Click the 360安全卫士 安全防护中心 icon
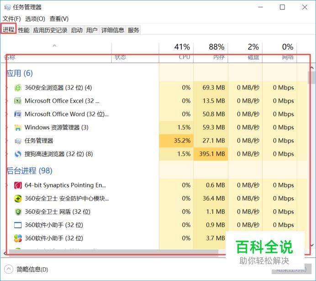This screenshot has width=316, height=281. pos(18,198)
